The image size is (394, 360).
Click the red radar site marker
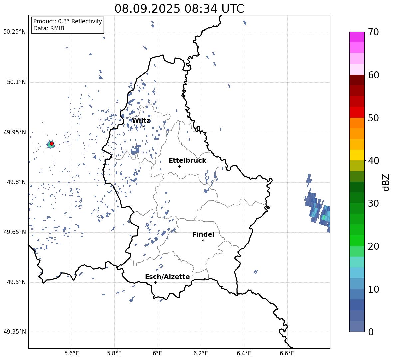pos(52,144)
